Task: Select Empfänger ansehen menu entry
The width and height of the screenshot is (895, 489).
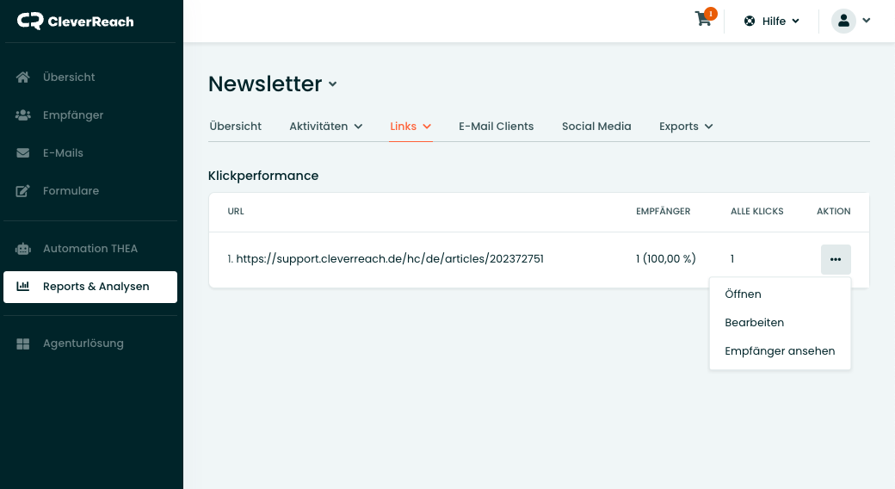Action: coord(780,351)
